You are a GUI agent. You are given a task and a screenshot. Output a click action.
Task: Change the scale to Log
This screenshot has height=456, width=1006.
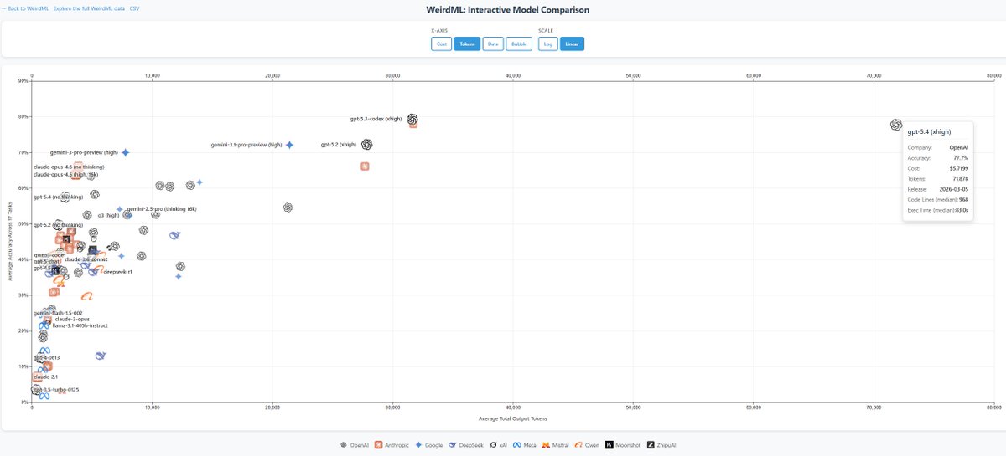[x=548, y=44]
